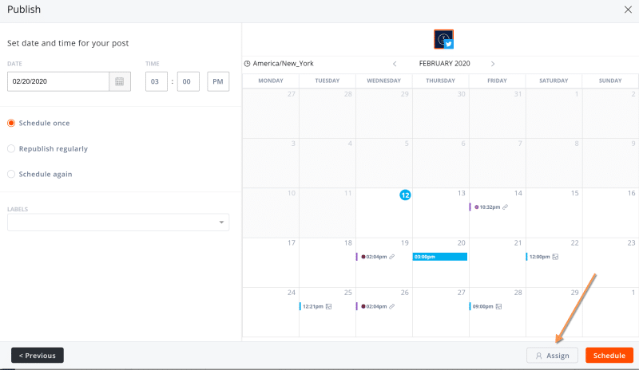Close the Publish dialog

pos(628,10)
